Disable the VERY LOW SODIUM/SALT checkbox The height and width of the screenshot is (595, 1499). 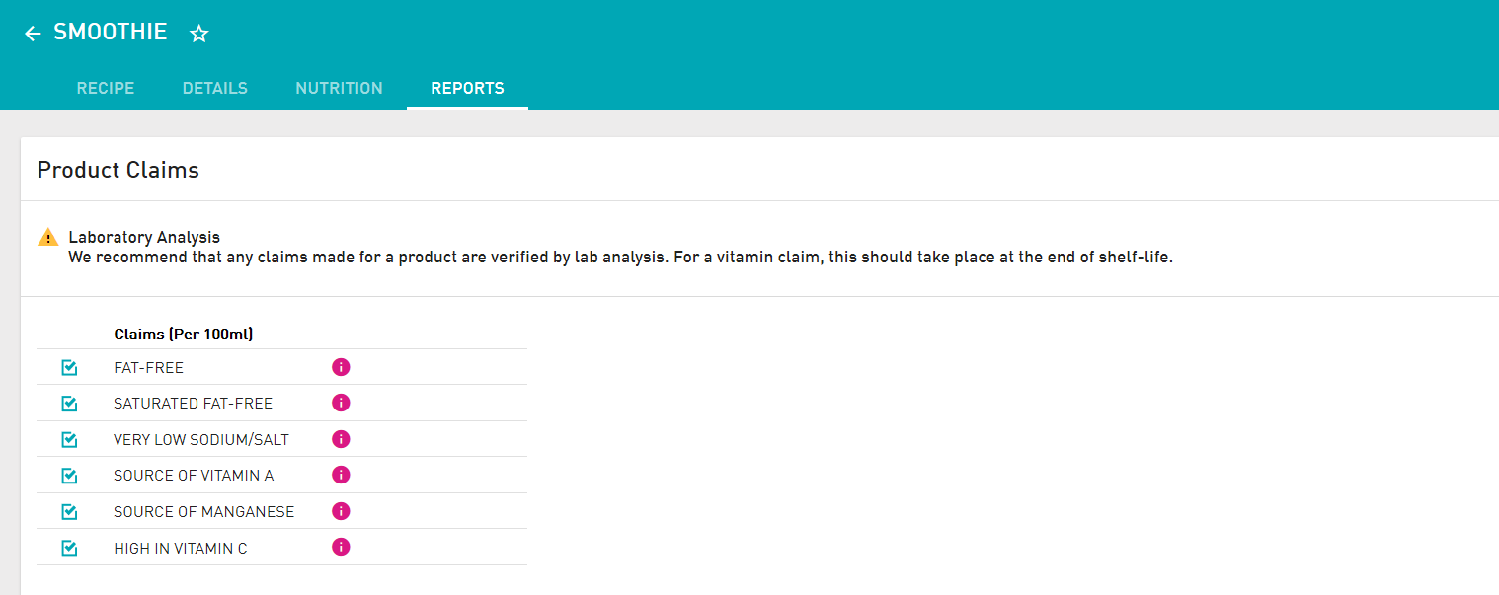pos(69,439)
